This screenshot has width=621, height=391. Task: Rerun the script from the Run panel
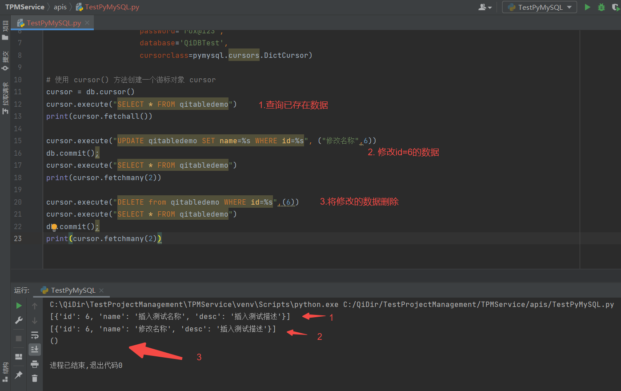tap(19, 306)
